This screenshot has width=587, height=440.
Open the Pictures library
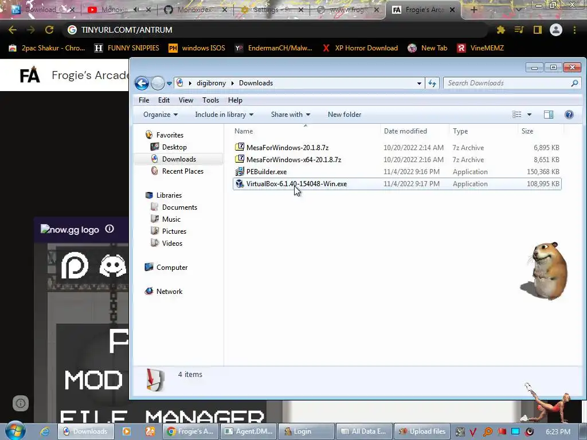point(174,231)
